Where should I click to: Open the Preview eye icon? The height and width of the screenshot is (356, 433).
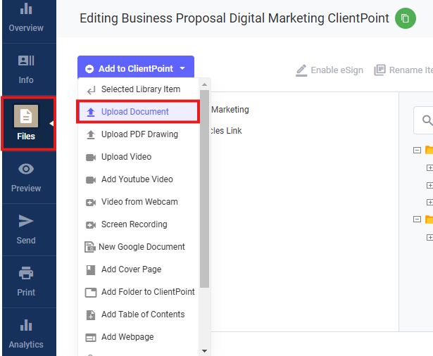tap(26, 169)
